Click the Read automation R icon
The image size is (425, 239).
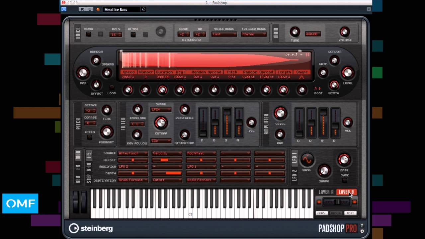coord(82,9)
